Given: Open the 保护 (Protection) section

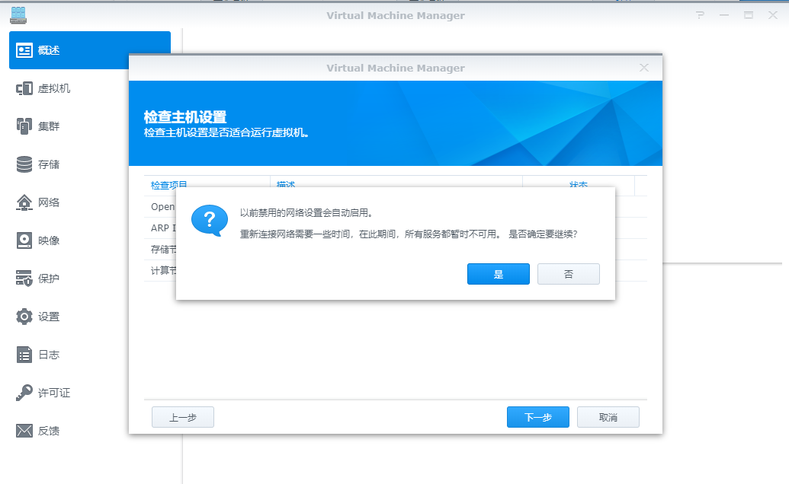Looking at the screenshot, I should (x=46, y=278).
